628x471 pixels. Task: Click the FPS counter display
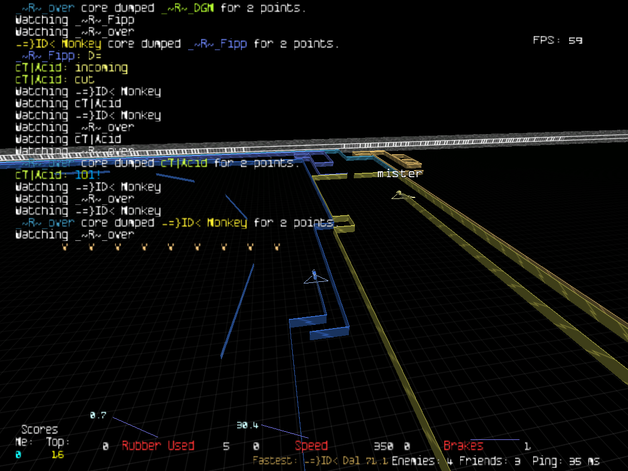[557, 40]
